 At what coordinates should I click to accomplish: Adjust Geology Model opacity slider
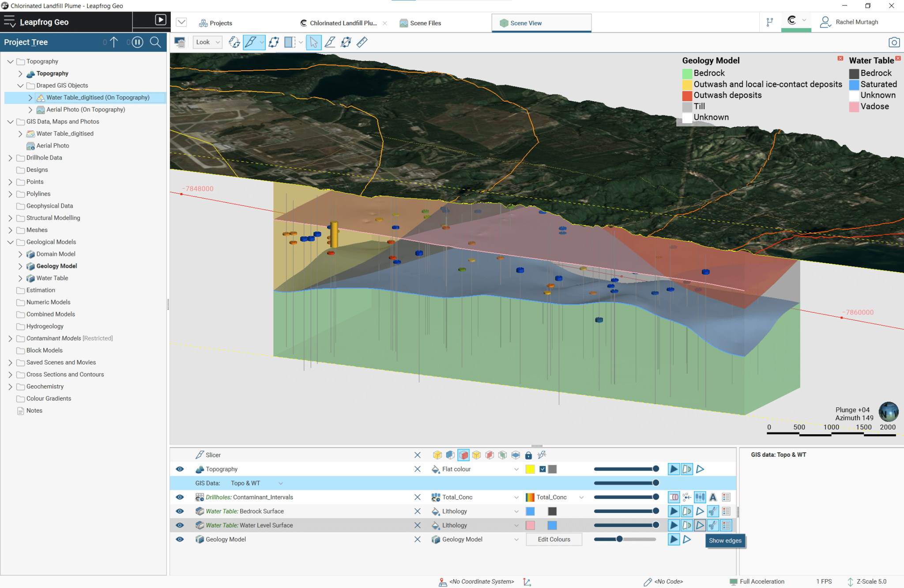[625, 539]
